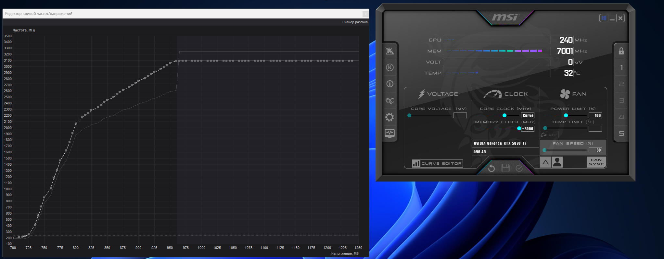Click the Core Voltage slider handle
Screen dimensions: 664x259
coord(409,115)
